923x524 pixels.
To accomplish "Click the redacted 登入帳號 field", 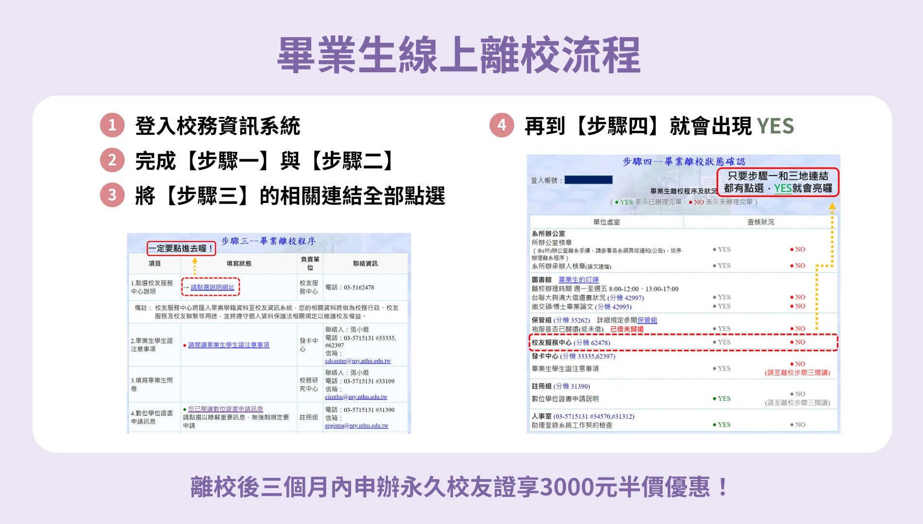I will (x=588, y=180).
